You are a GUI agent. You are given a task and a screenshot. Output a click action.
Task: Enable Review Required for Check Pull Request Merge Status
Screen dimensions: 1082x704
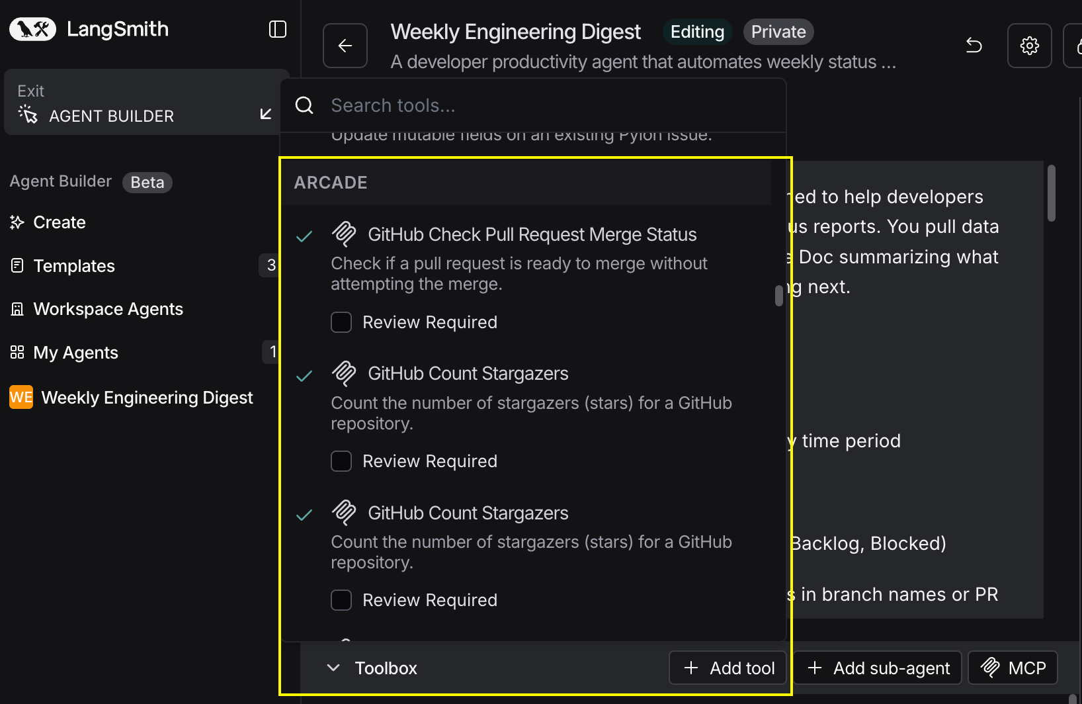pos(341,322)
